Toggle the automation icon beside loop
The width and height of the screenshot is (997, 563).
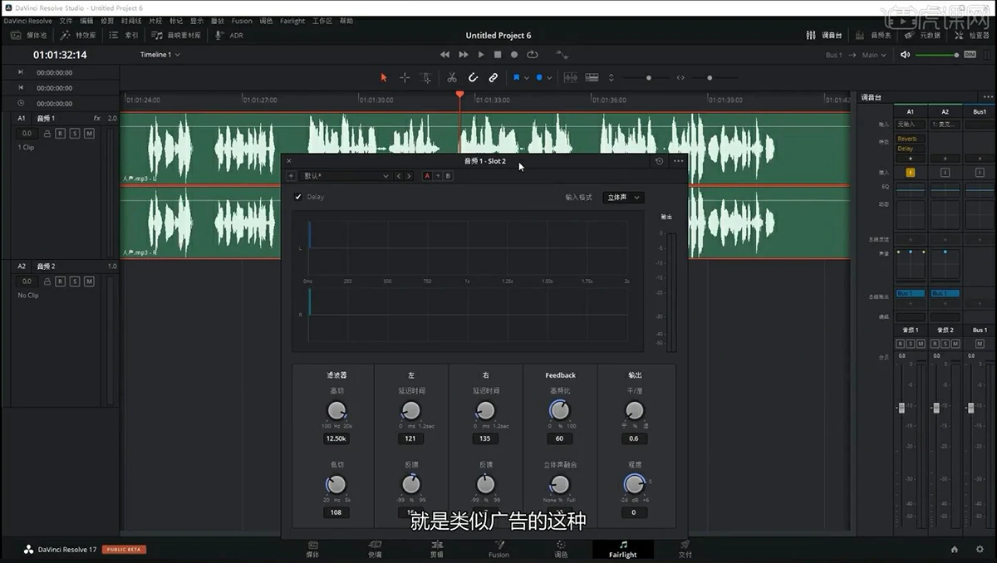click(562, 55)
